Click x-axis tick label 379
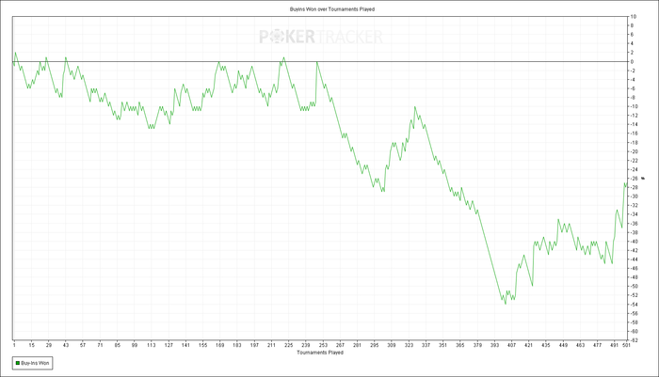 pos(477,345)
